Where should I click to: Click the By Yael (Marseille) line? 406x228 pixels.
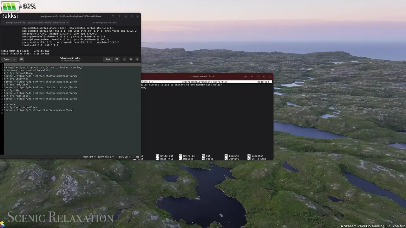coord(21,107)
